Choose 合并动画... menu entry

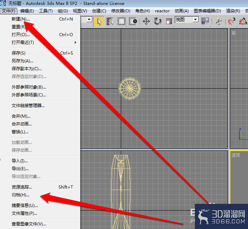click(45, 124)
